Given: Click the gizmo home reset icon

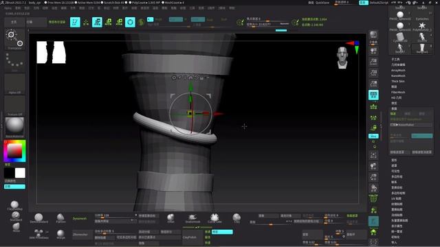Looking at the screenshot, I should pos(190,78).
